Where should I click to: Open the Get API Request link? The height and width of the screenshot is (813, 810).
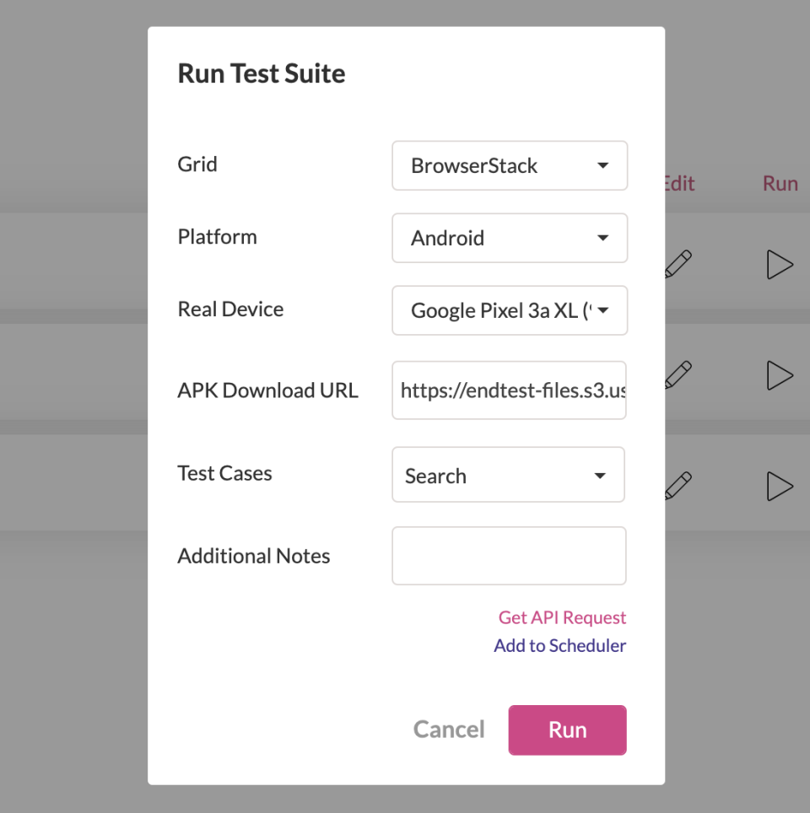coord(562,617)
